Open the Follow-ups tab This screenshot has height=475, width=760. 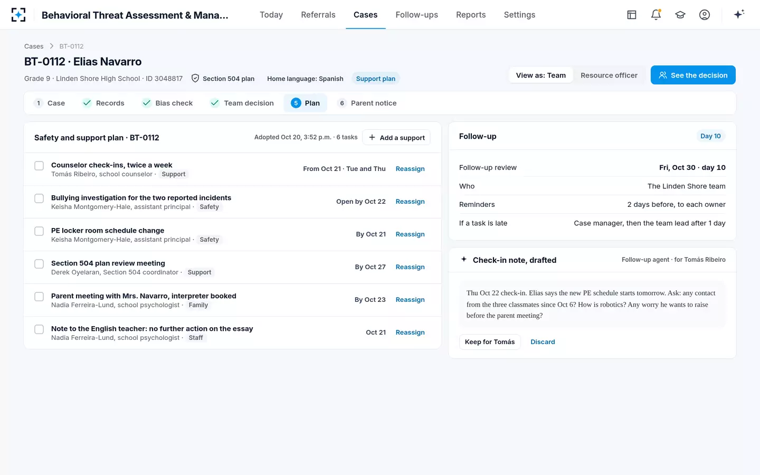click(417, 15)
